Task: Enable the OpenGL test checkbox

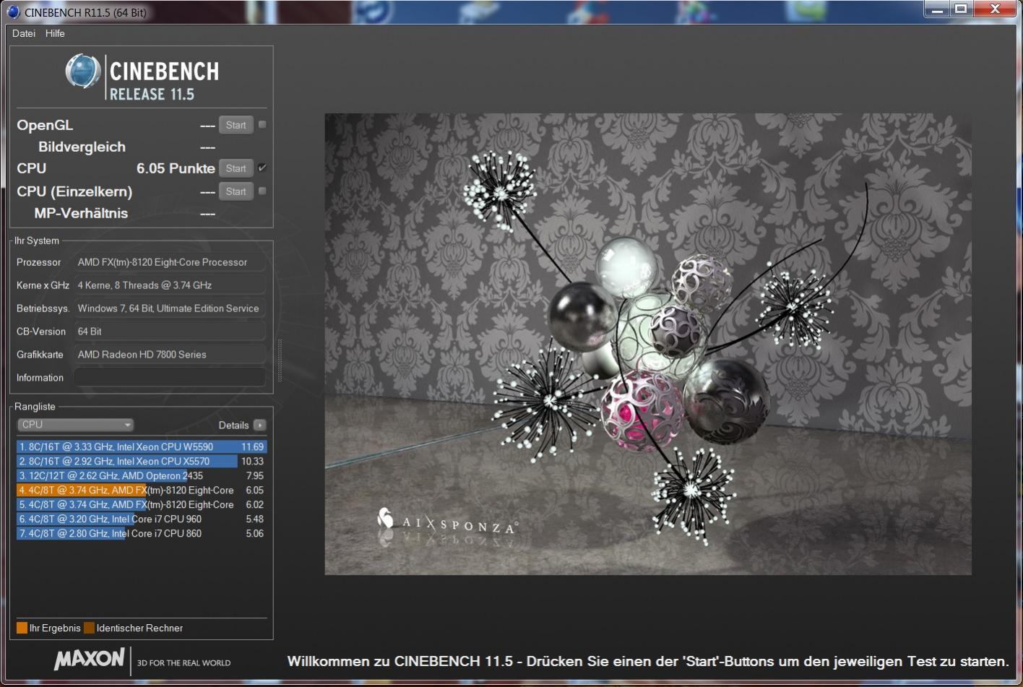Action: [262, 124]
